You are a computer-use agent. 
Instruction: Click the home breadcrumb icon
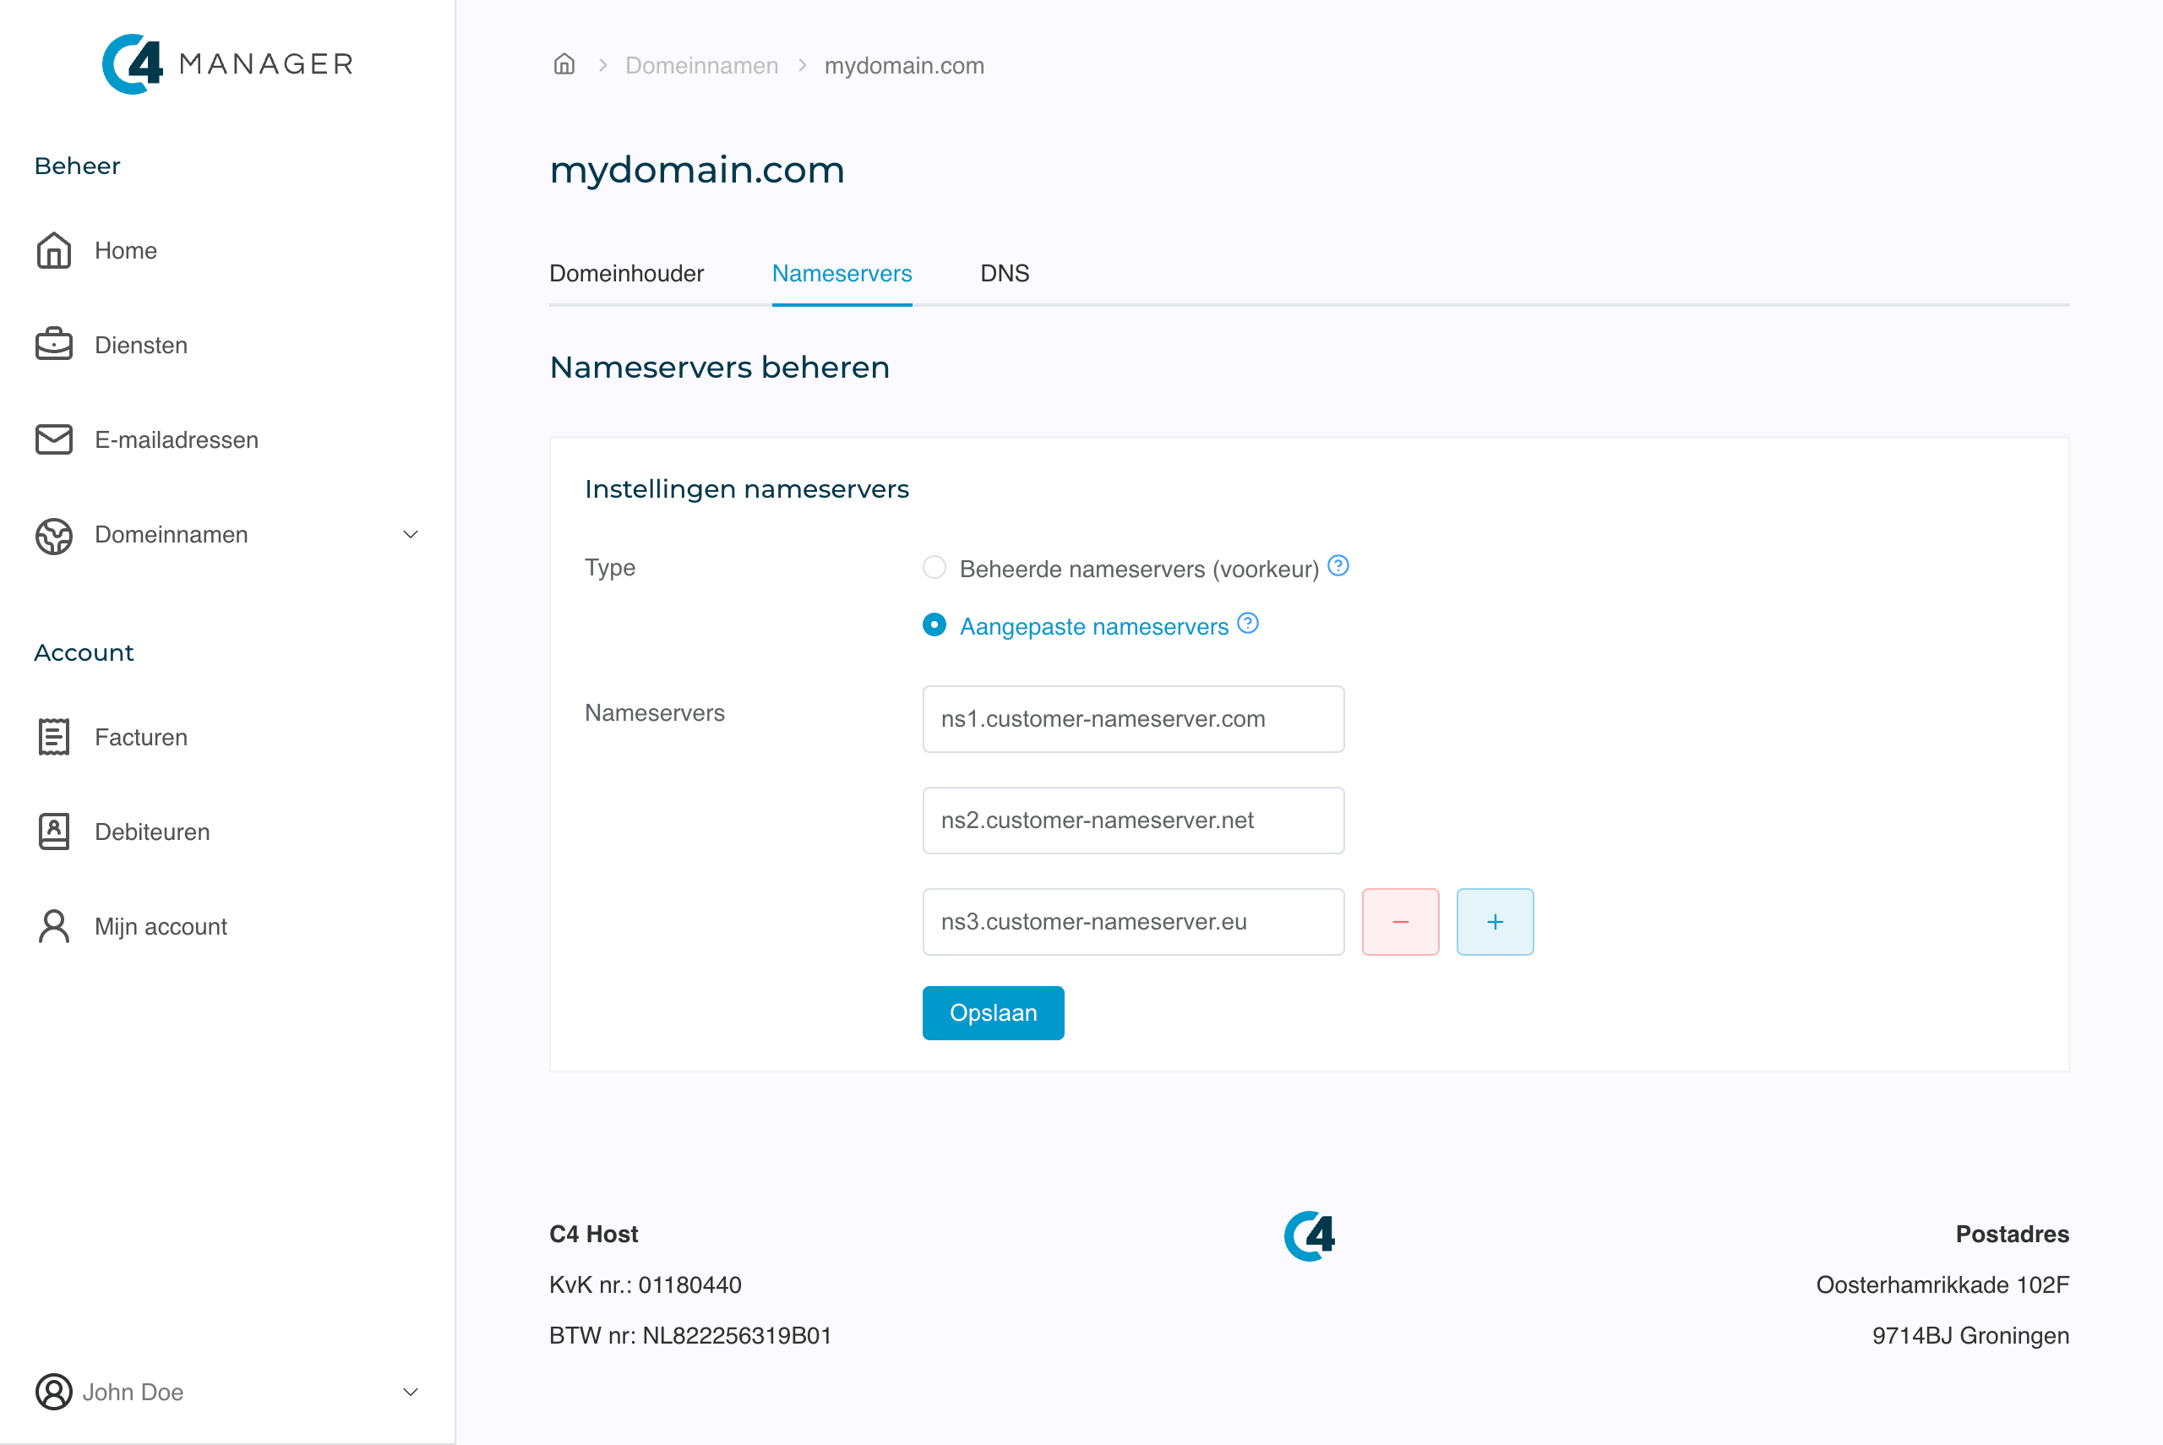coord(564,64)
